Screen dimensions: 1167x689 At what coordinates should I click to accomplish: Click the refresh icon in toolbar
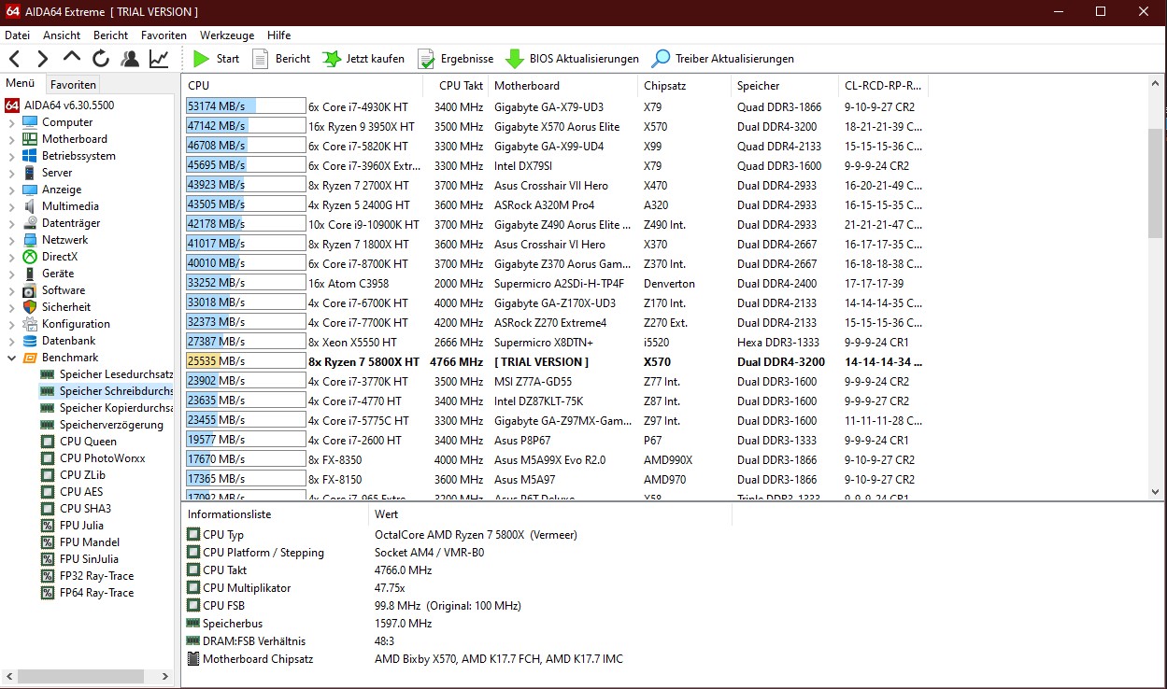coord(101,59)
